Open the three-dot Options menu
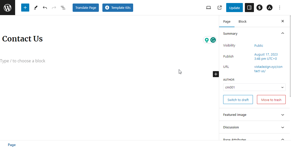291x149 pixels. 279,8
